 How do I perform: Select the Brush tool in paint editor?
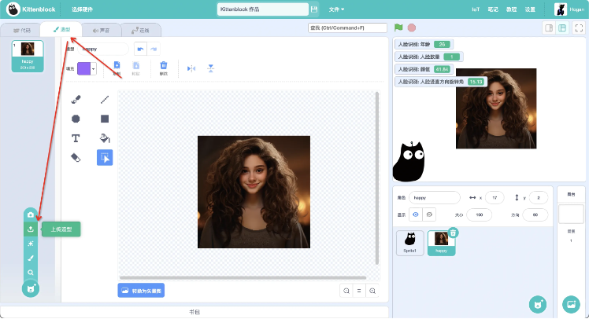pos(76,100)
